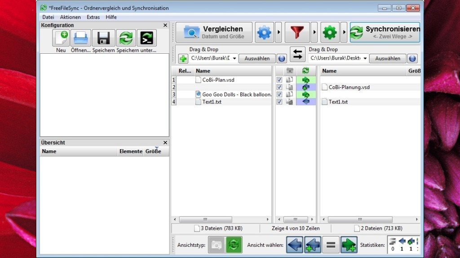Click right Auswählen button
The width and height of the screenshot is (460, 258).
tap(388, 59)
